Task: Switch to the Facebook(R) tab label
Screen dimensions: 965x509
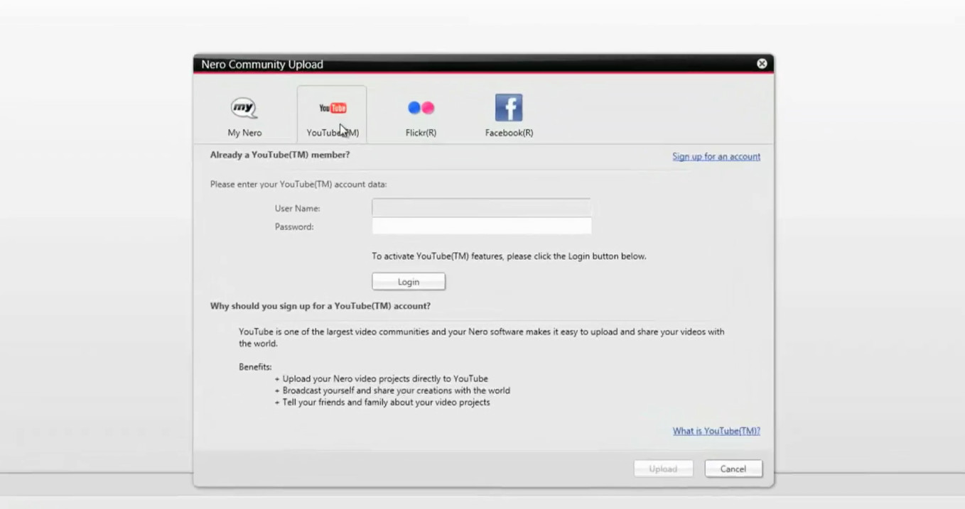Action: [509, 133]
